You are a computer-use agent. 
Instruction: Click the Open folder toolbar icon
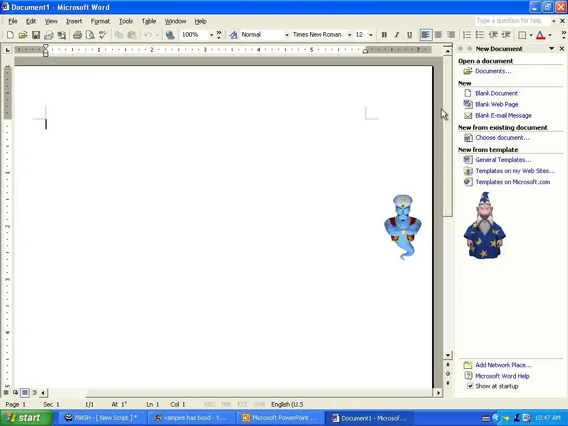click(x=23, y=35)
